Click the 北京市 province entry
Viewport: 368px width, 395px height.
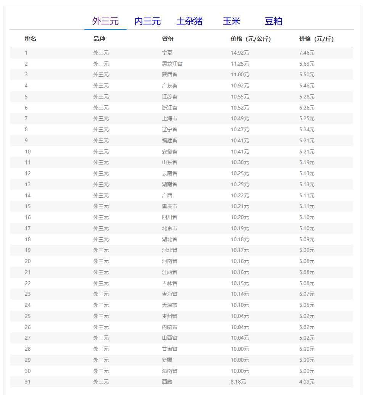click(x=169, y=228)
